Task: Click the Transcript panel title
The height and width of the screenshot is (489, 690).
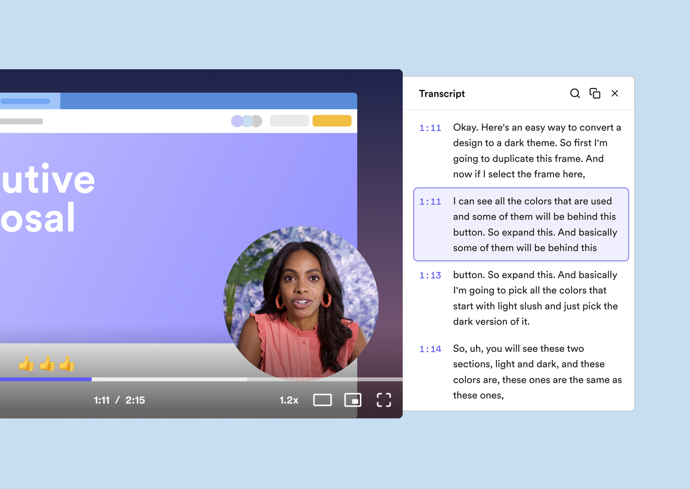Action: pos(442,94)
